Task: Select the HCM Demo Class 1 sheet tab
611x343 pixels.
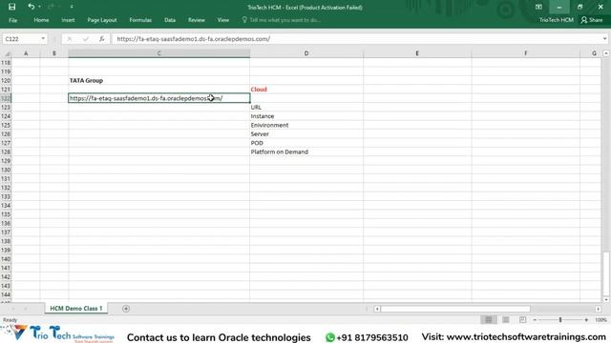Action: pyautogui.click(x=76, y=309)
